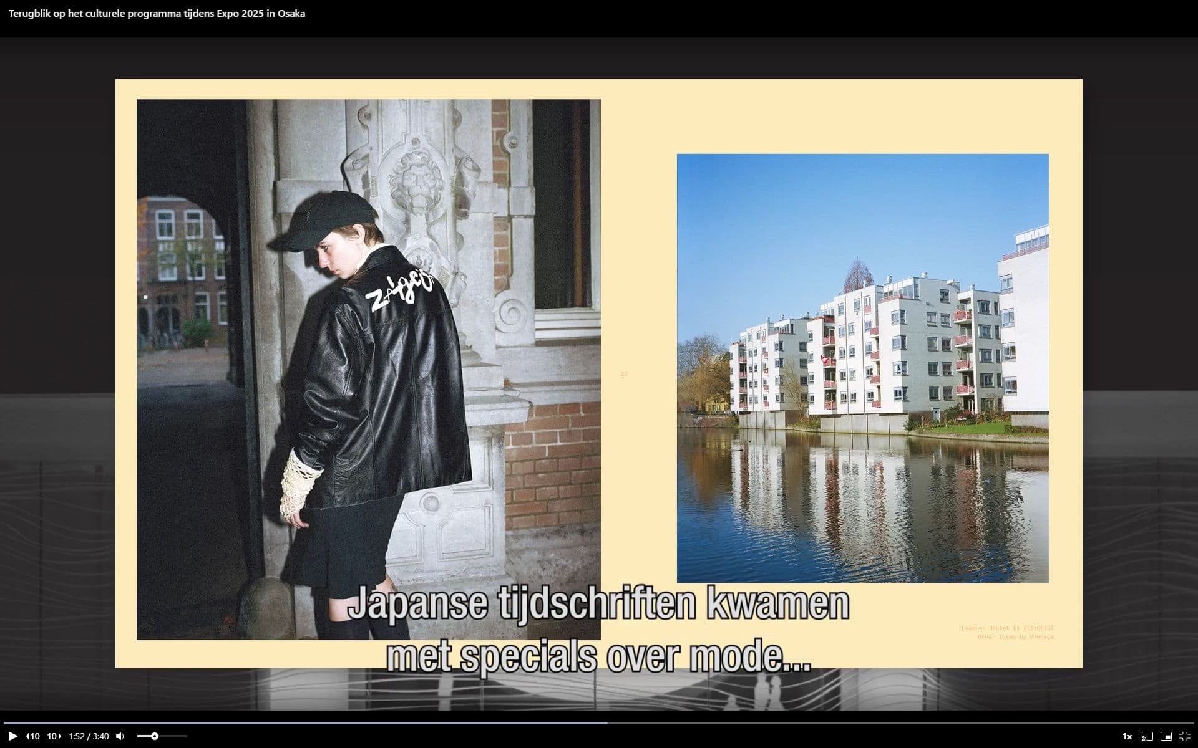Open the 1x playback speed menu
The width and height of the screenshot is (1198, 748).
click(x=1127, y=736)
